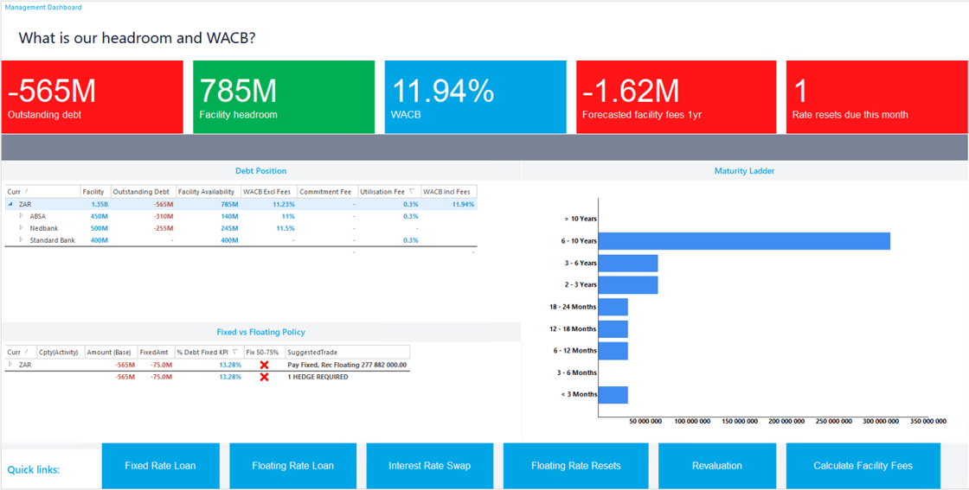
Task: Click the Rate resets due this month tile
Action: [876, 97]
